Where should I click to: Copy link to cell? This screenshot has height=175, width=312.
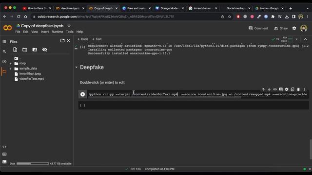point(275,89)
